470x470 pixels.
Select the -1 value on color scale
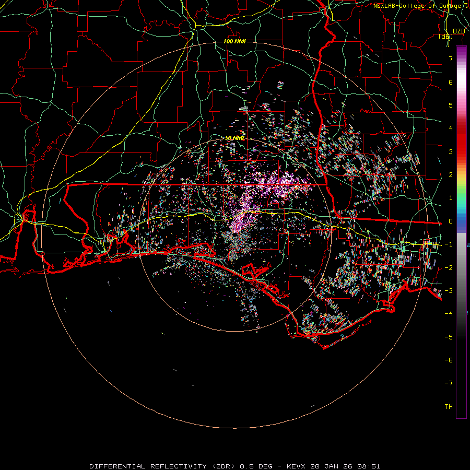click(x=449, y=244)
